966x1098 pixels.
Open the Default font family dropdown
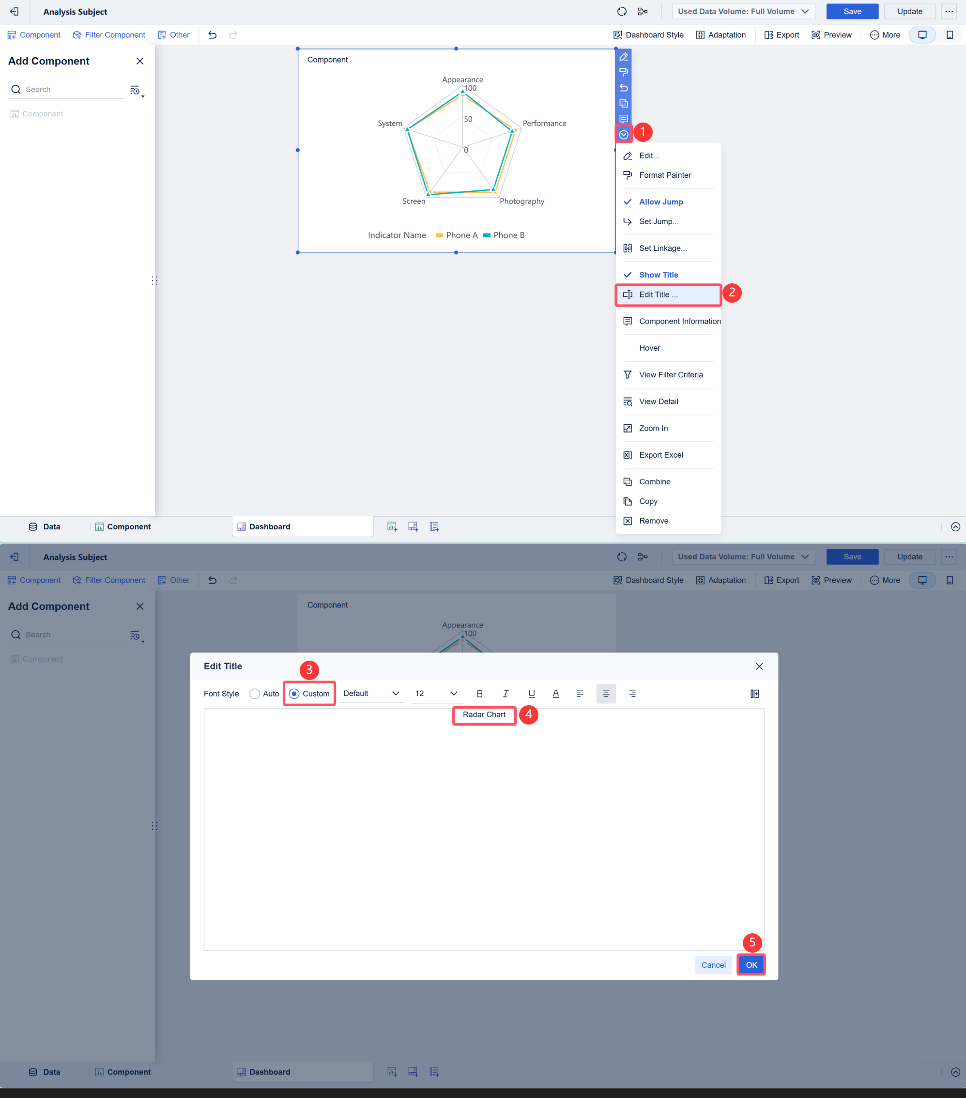point(371,694)
